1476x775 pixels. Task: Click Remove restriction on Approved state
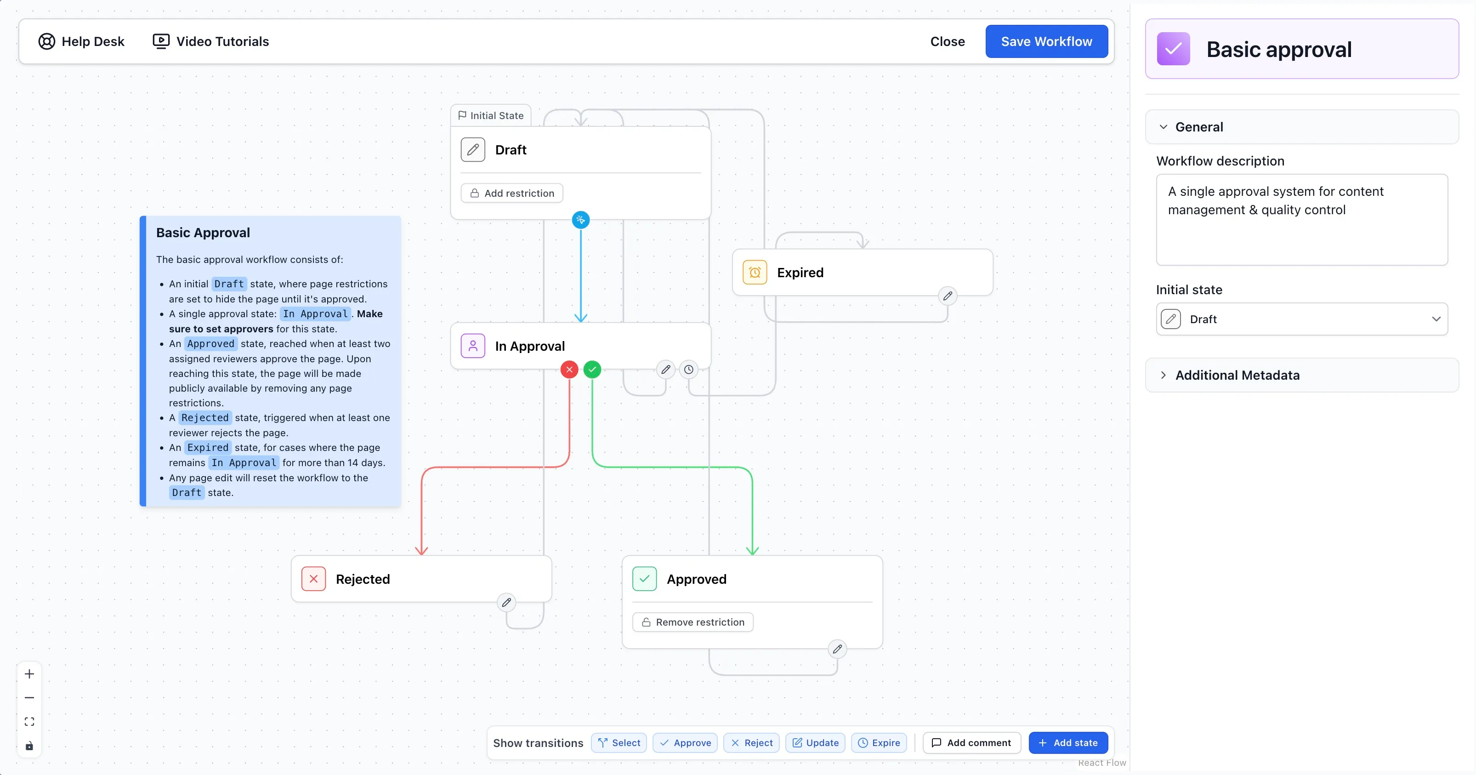[693, 622]
